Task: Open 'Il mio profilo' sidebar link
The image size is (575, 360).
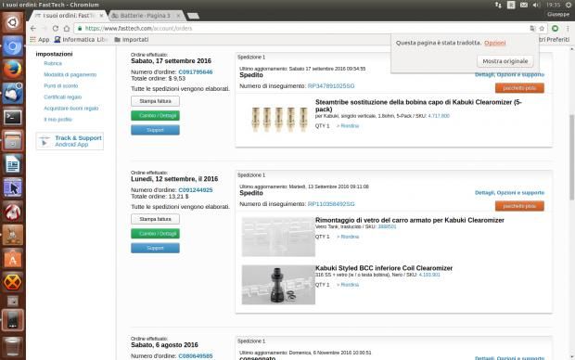Action: pyautogui.click(x=57, y=120)
